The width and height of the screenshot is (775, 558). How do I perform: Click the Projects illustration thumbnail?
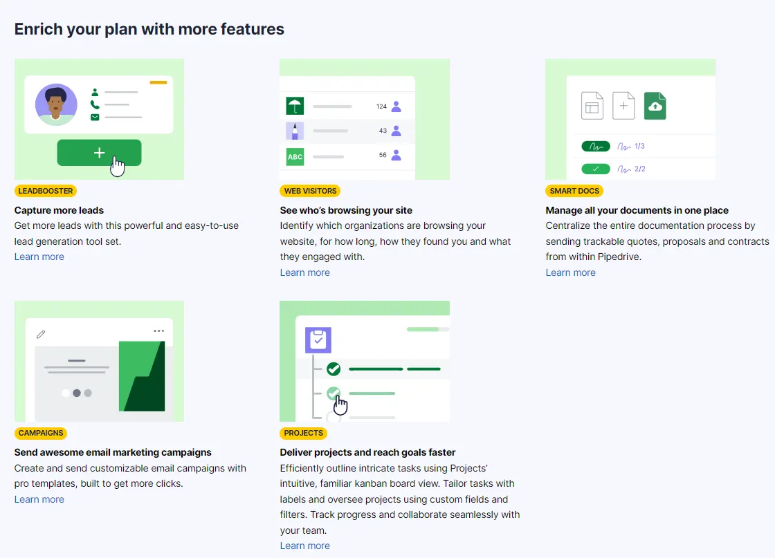pyautogui.click(x=365, y=361)
